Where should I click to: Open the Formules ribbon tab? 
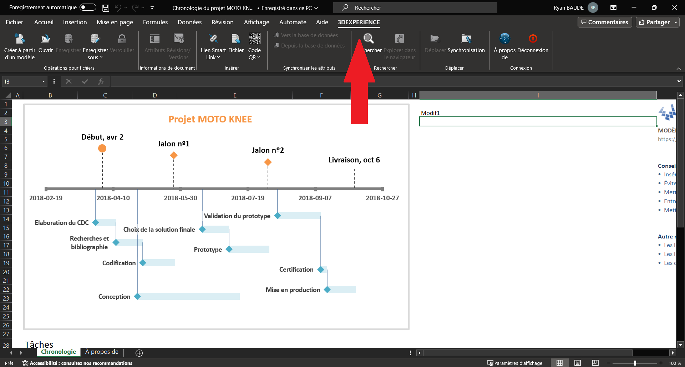coord(155,22)
